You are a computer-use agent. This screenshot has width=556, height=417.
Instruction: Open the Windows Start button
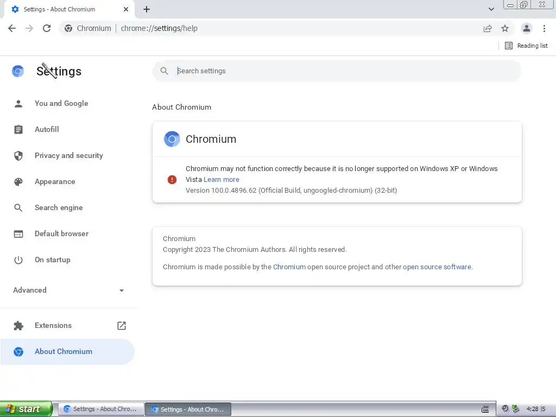[x=26, y=409]
